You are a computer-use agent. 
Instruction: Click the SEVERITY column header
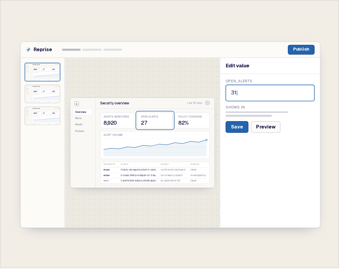click(x=109, y=164)
